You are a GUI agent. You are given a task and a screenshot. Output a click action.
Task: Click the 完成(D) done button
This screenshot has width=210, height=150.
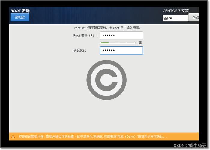click(x=20, y=17)
